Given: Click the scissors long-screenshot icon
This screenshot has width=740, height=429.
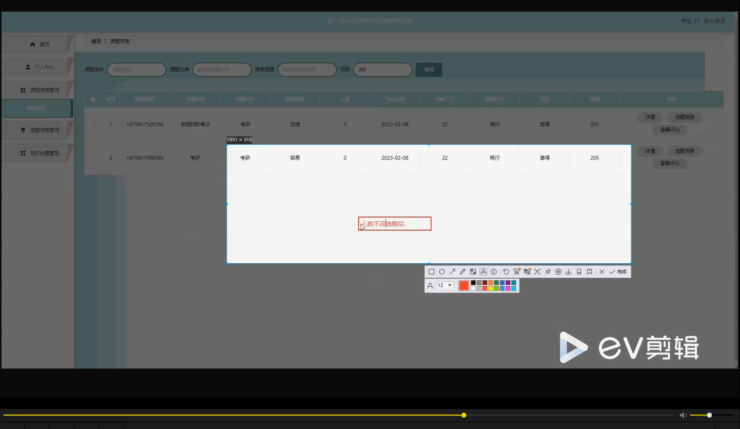Looking at the screenshot, I should pyautogui.click(x=517, y=272).
